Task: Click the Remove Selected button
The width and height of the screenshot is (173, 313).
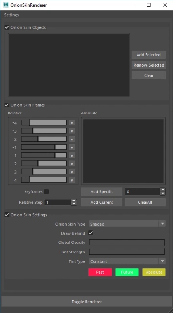Action: click(148, 65)
